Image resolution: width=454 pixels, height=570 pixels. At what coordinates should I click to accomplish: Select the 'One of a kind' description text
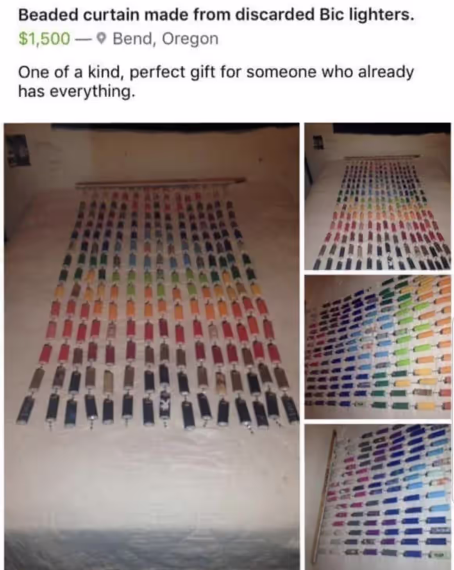71,73
